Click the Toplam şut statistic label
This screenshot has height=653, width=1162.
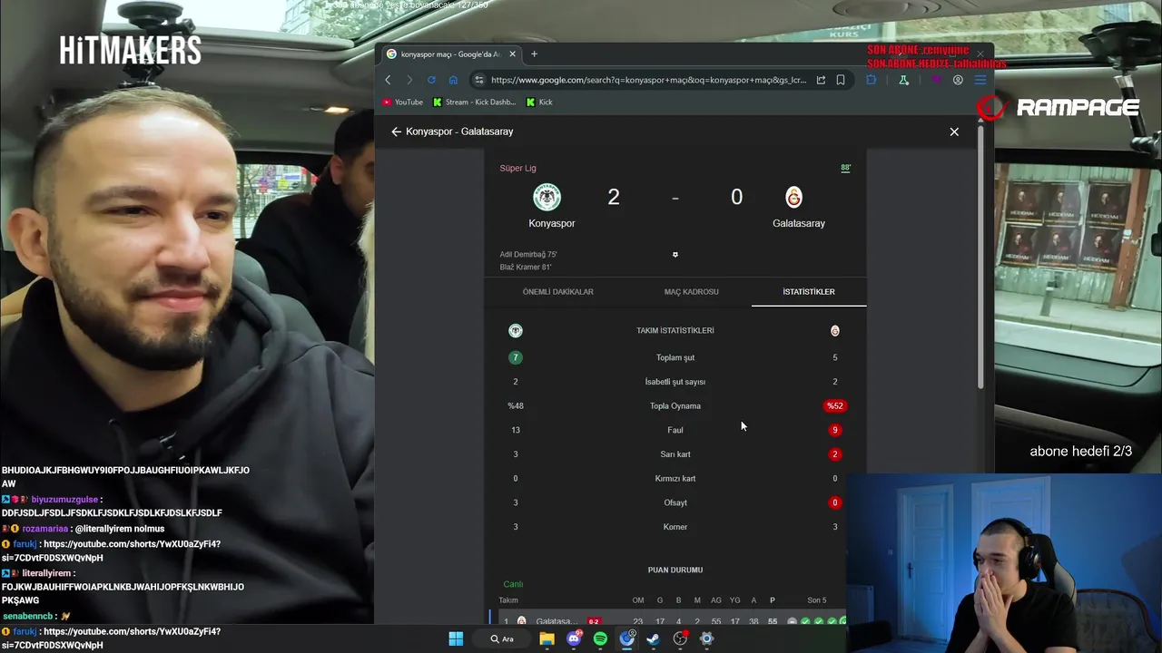click(675, 357)
